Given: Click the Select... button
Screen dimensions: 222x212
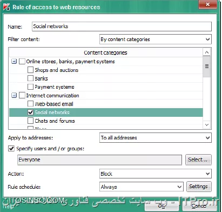Looking at the screenshot, I should (198, 160).
